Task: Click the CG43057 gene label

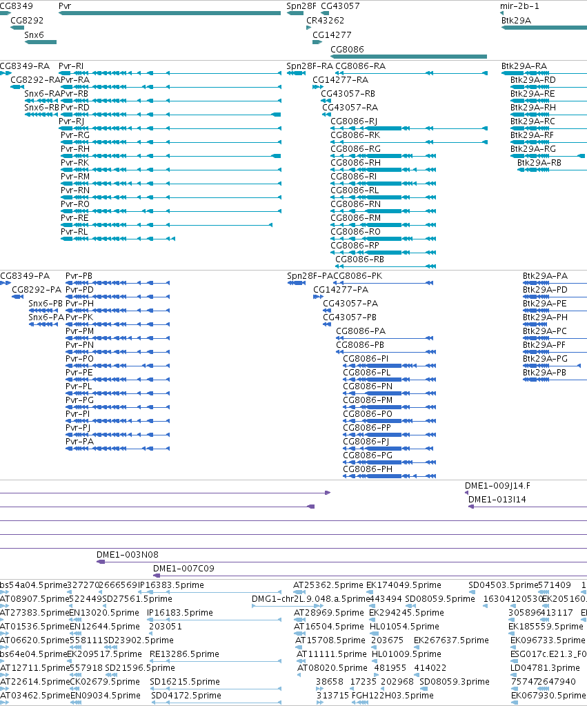Action: point(340,6)
